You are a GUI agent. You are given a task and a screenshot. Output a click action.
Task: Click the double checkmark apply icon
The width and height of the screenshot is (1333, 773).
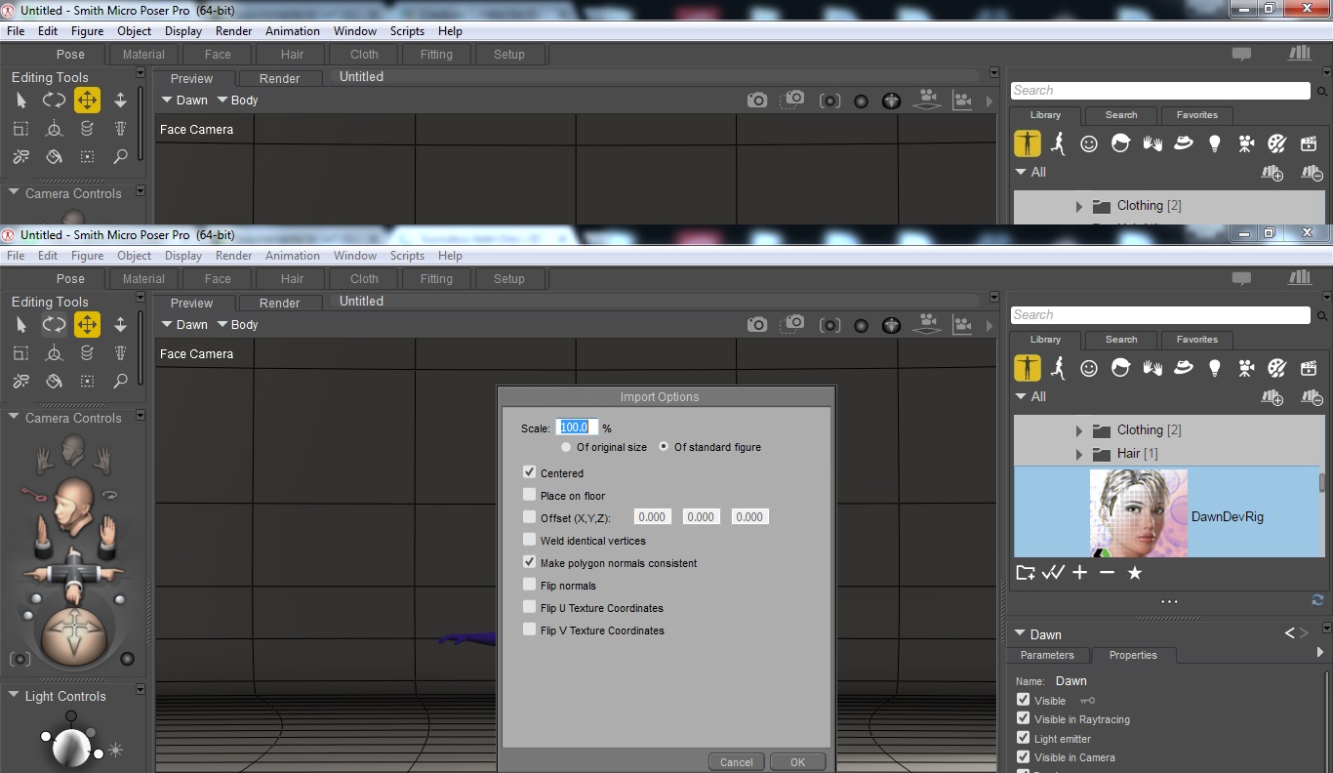tap(1052, 573)
